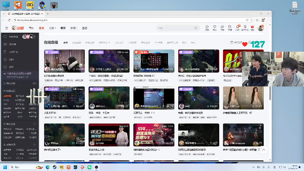Click the scroll-to-top arrow button
This screenshot has height=171, width=304.
264,150
